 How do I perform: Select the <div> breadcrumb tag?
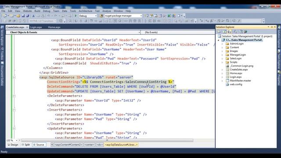pyautogui.click(x=100, y=145)
